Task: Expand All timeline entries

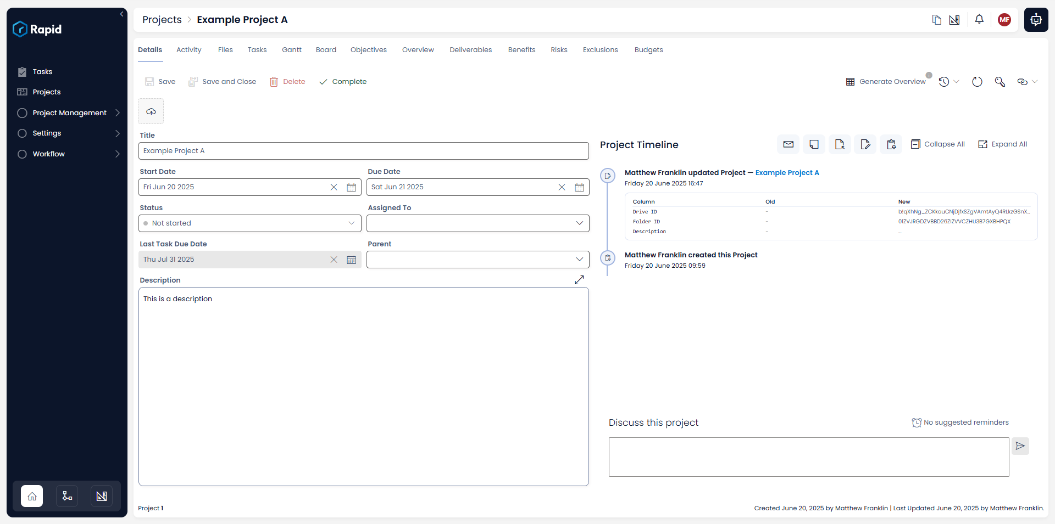Action: pyautogui.click(x=1003, y=144)
